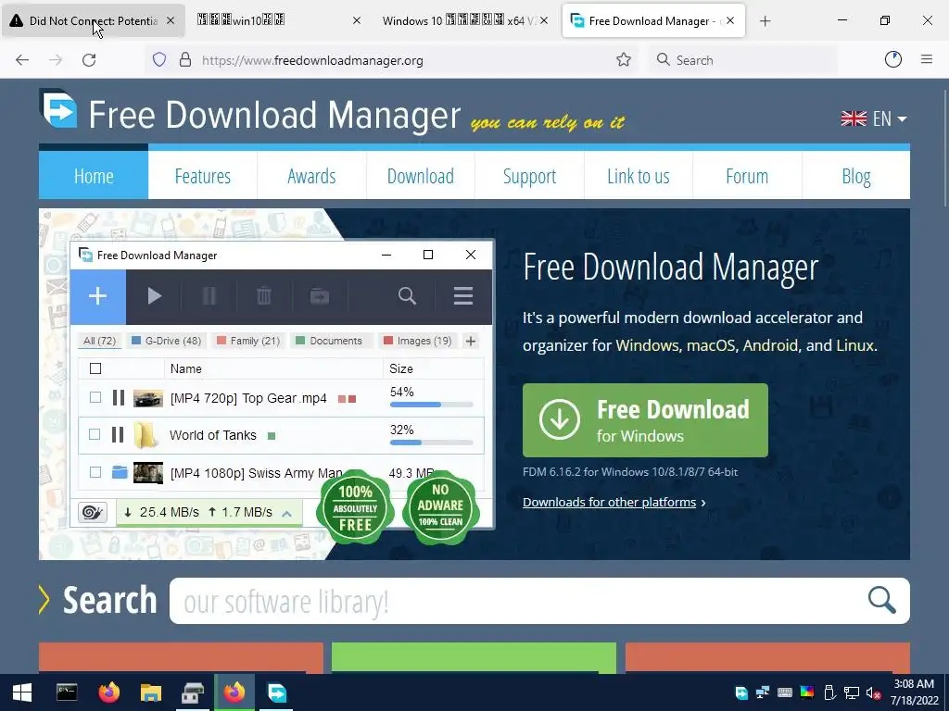The width and height of the screenshot is (949, 711).
Task: Bookmark this page with the star icon
Action: [x=624, y=60]
